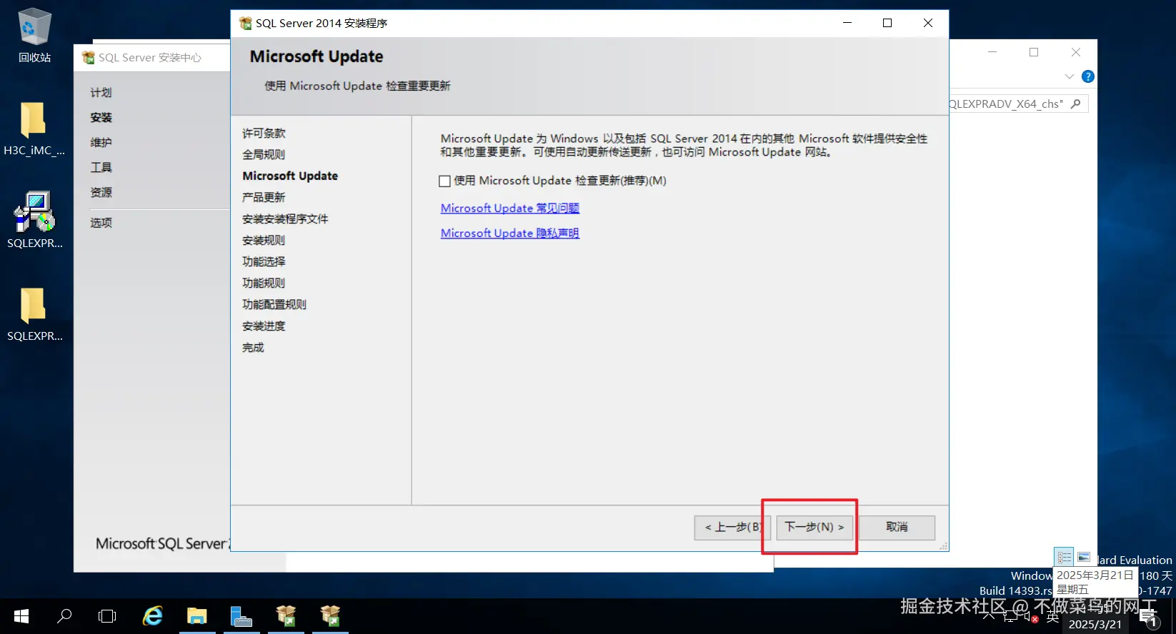Click the 取消 cancel button
1176x634 pixels.
897,527
